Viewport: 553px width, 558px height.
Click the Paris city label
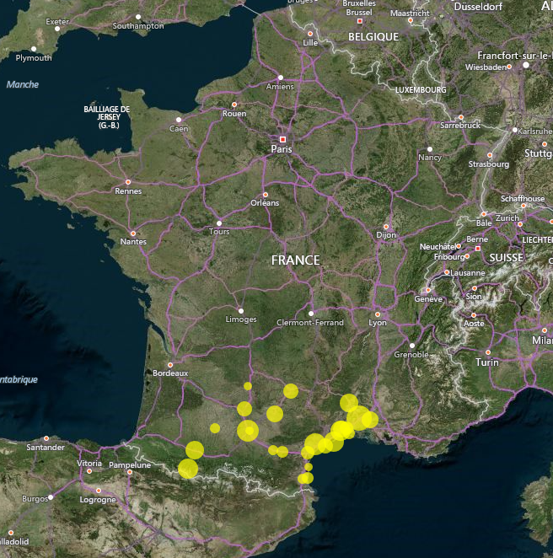[282, 149]
